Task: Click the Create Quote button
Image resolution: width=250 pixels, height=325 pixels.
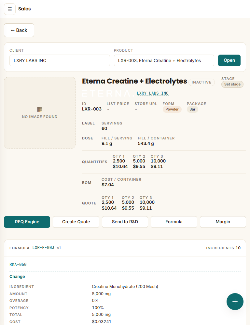Action: tap(76, 222)
